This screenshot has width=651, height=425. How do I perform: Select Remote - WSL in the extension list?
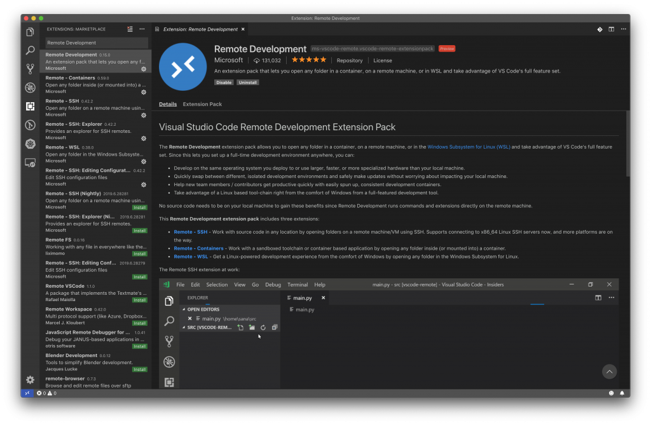(95, 154)
